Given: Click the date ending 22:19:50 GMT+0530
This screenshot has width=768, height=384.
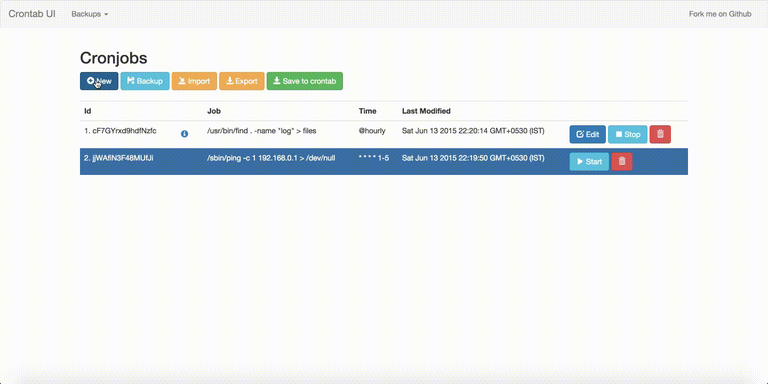Looking at the screenshot, I should [x=473, y=158].
